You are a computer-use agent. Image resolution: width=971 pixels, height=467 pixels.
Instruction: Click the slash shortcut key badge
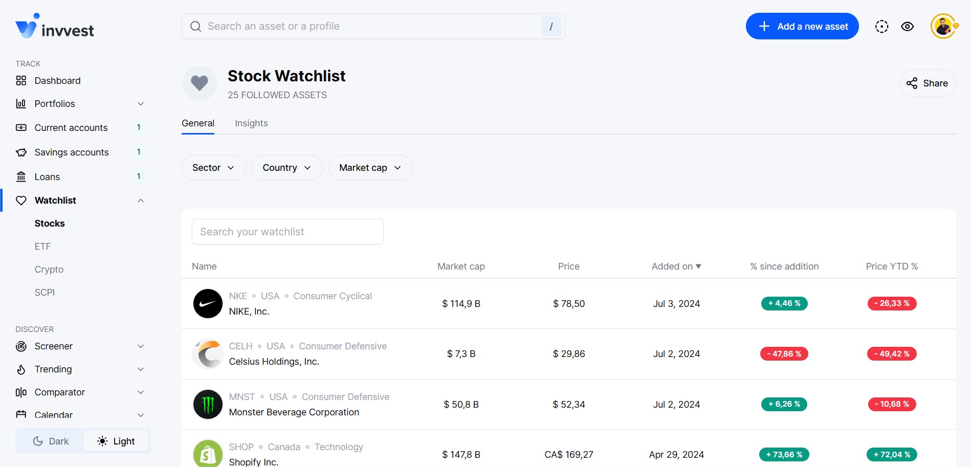click(x=551, y=27)
